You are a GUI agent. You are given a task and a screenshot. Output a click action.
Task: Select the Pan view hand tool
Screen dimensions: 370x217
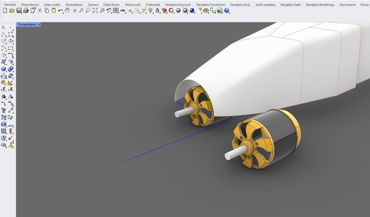pyautogui.click(x=67, y=11)
